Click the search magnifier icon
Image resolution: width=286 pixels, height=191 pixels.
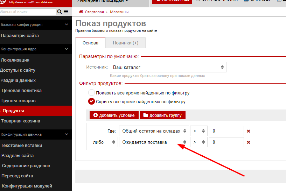(x=60, y=12)
